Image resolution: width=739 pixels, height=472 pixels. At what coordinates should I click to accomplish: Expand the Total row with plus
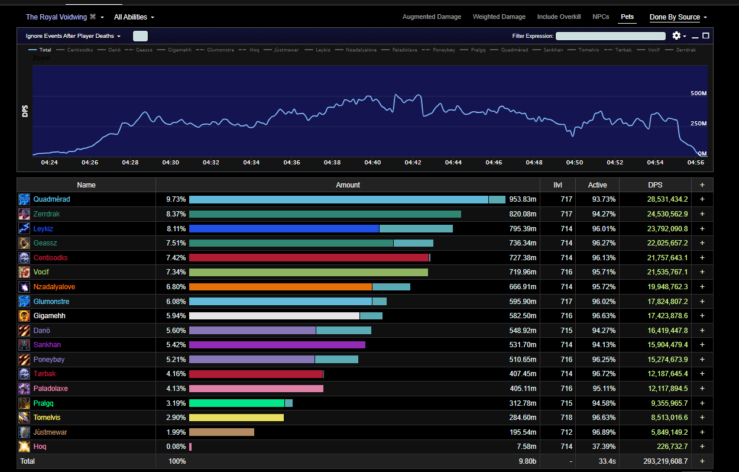702,461
